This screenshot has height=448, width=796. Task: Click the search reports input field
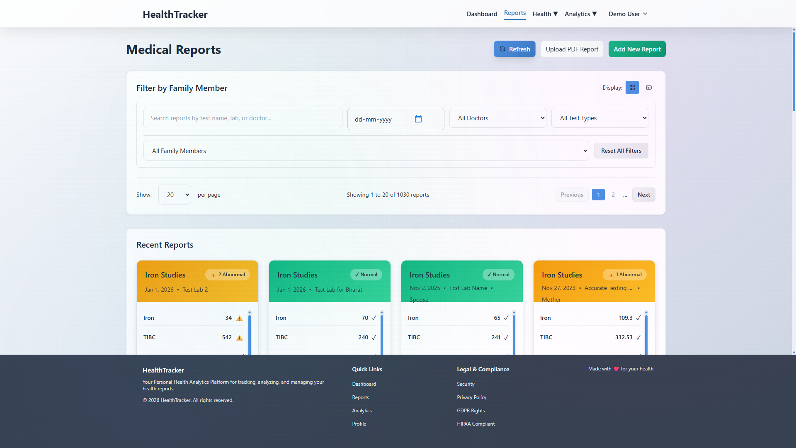[243, 118]
